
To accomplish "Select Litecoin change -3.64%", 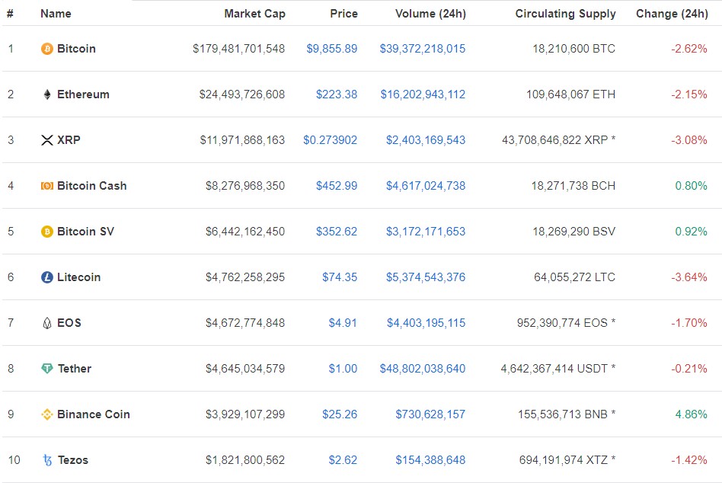I will (x=688, y=277).
